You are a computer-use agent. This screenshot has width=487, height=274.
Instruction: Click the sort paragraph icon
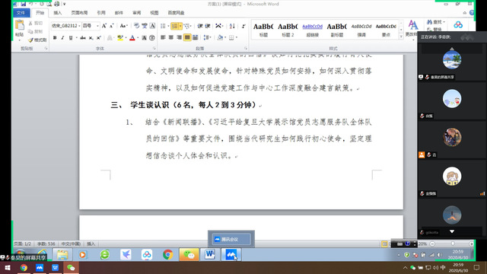point(232,26)
